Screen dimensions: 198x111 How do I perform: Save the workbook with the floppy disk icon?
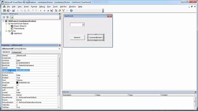pos(13,10)
